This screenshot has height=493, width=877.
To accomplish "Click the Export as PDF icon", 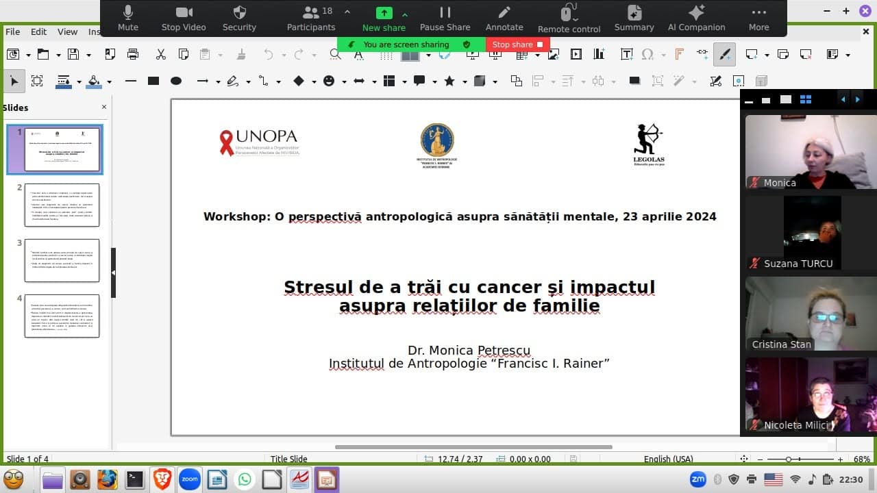I will pyautogui.click(x=110, y=54).
